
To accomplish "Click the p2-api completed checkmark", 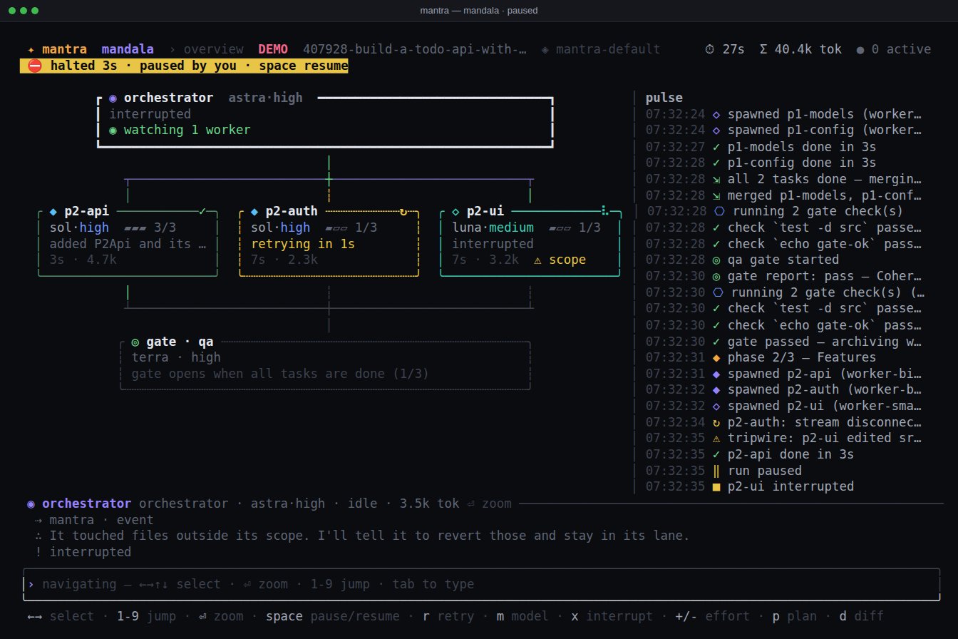I will click(x=203, y=211).
